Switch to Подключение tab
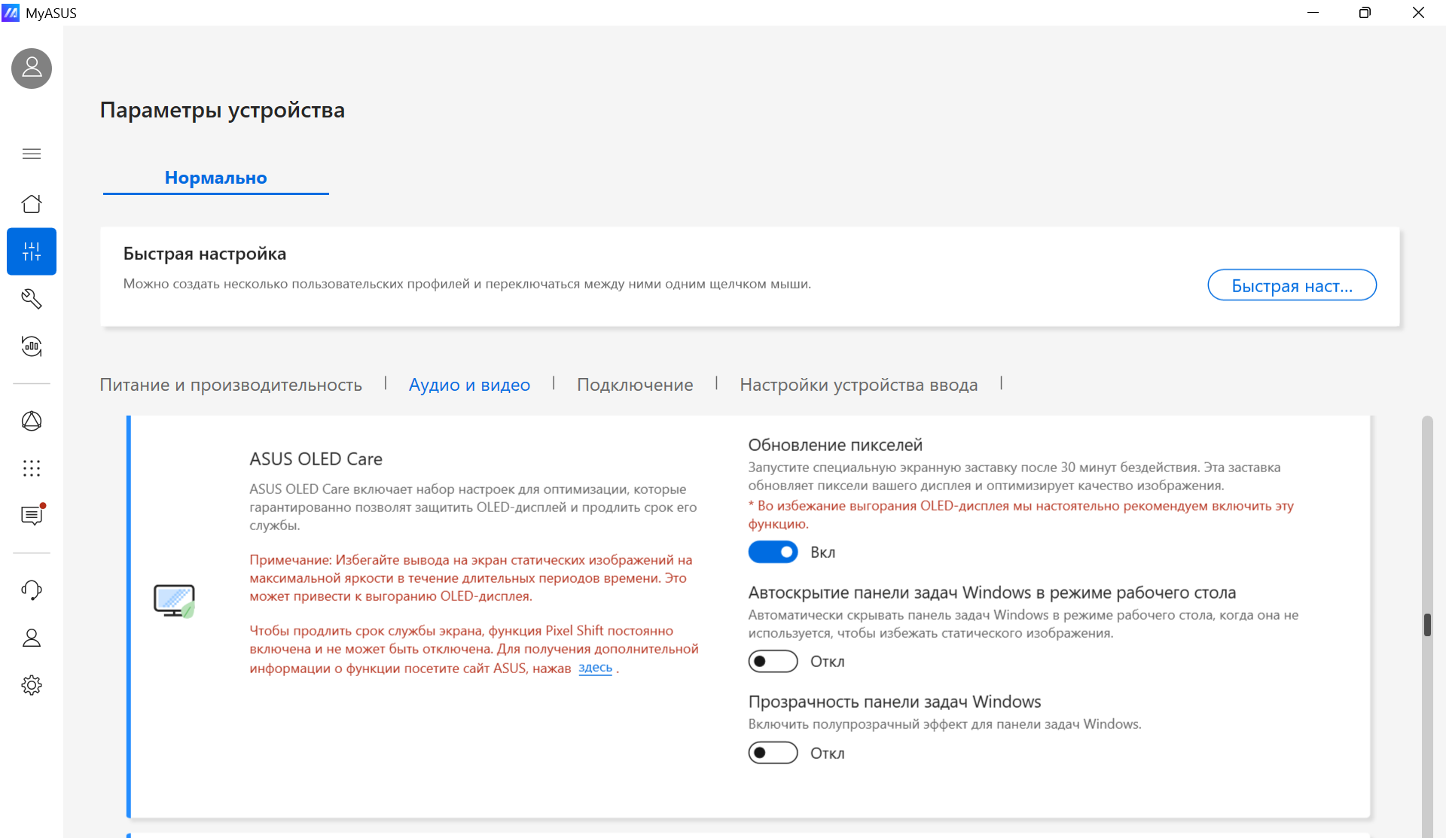This screenshot has height=838, width=1446. pyautogui.click(x=635, y=385)
